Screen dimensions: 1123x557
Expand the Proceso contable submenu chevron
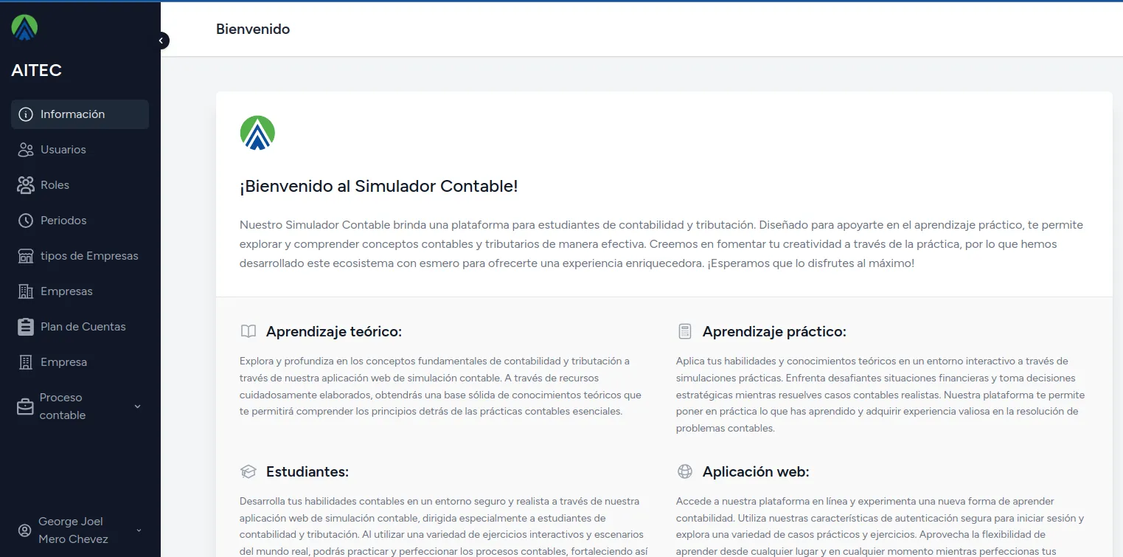click(138, 406)
